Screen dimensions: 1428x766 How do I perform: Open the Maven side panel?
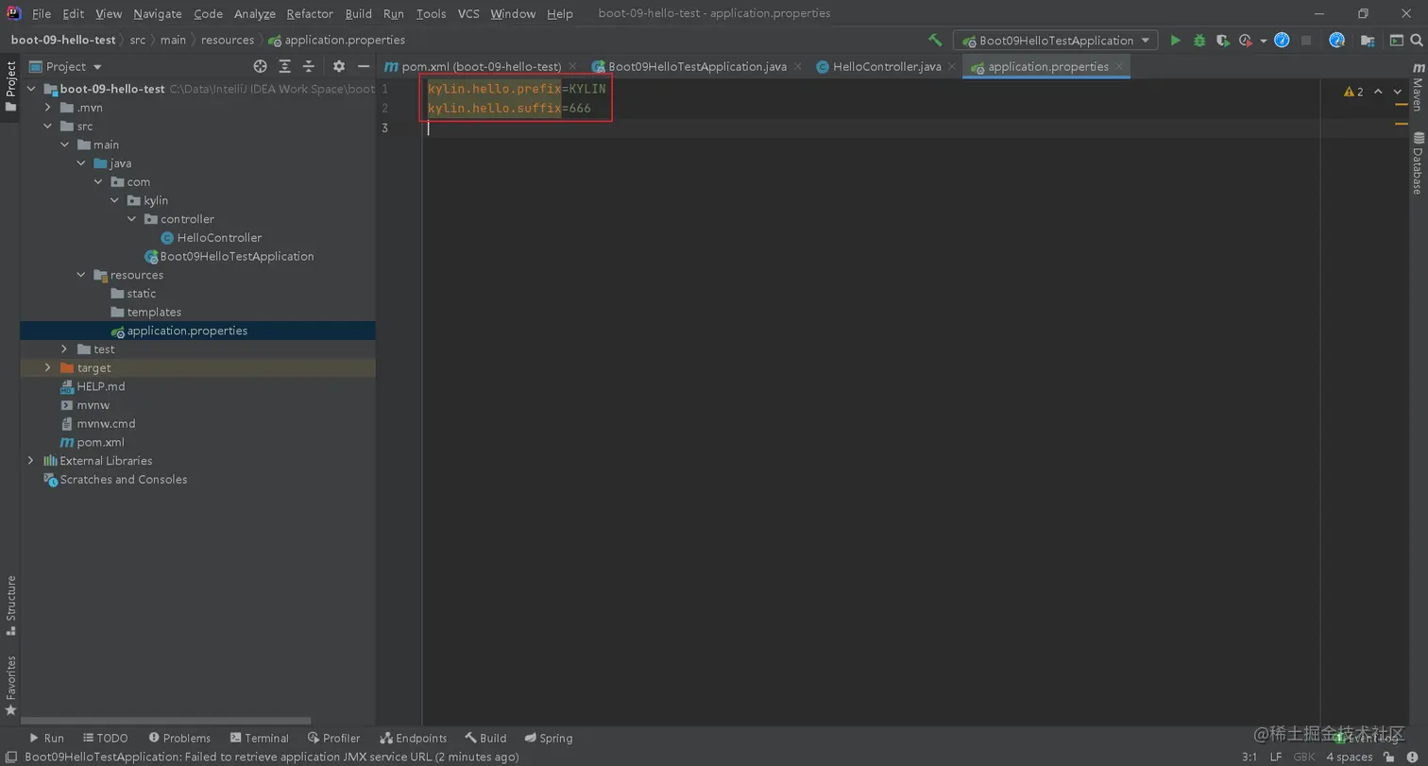[x=1418, y=87]
